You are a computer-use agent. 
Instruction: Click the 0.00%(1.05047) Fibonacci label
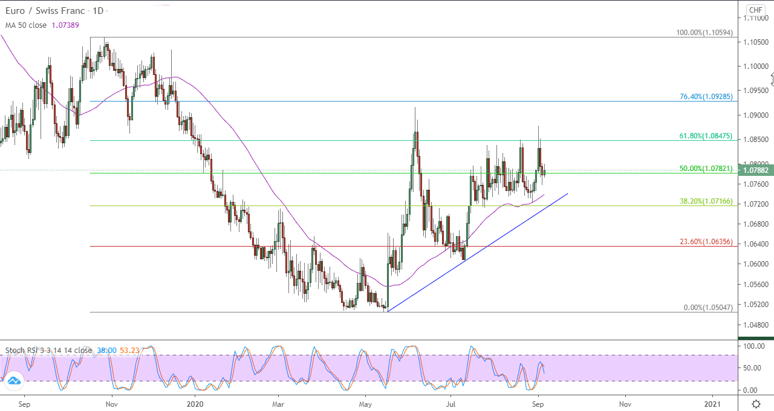[x=708, y=308]
